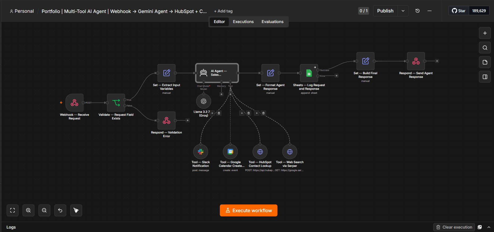Click Execute workflow button
Screen dimensions: 494x232
tap(249, 211)
